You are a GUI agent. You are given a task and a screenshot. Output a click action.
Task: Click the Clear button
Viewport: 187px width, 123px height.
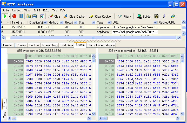point(55,16)
